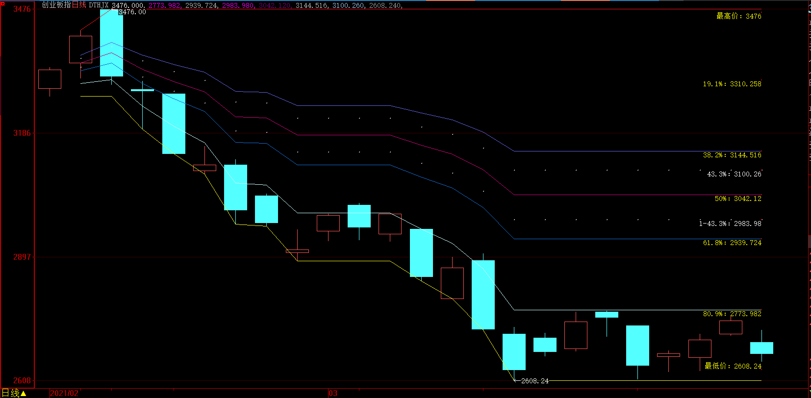The width and height of the screenshot is (811, 398).
Task: Click the 43.3%: 3100.26 retracement label
Action: pyautogui.click(x=734, y=174)
